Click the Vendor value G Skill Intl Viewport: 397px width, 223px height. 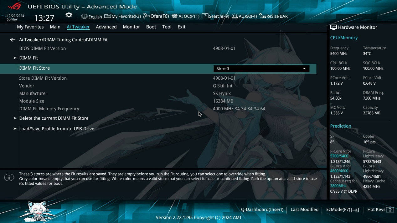point(223,86)
